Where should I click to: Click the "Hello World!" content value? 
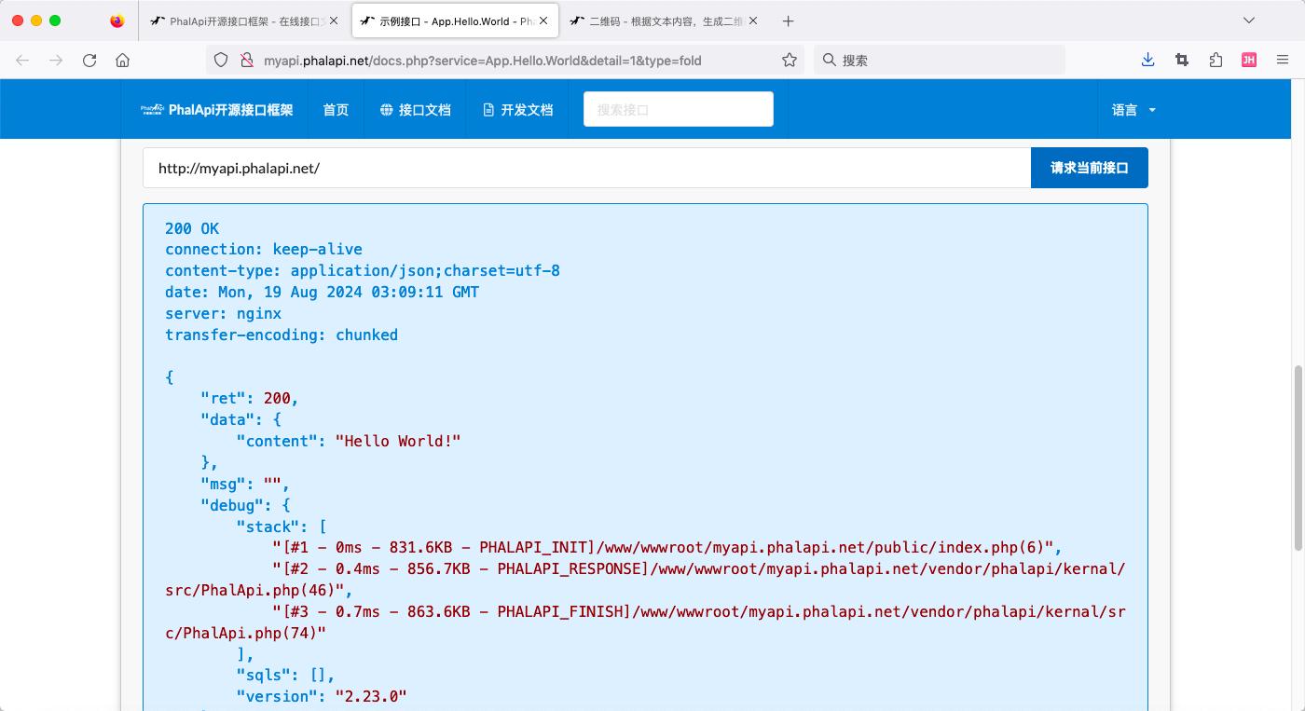pyautogui.click(x=398, y=442)
